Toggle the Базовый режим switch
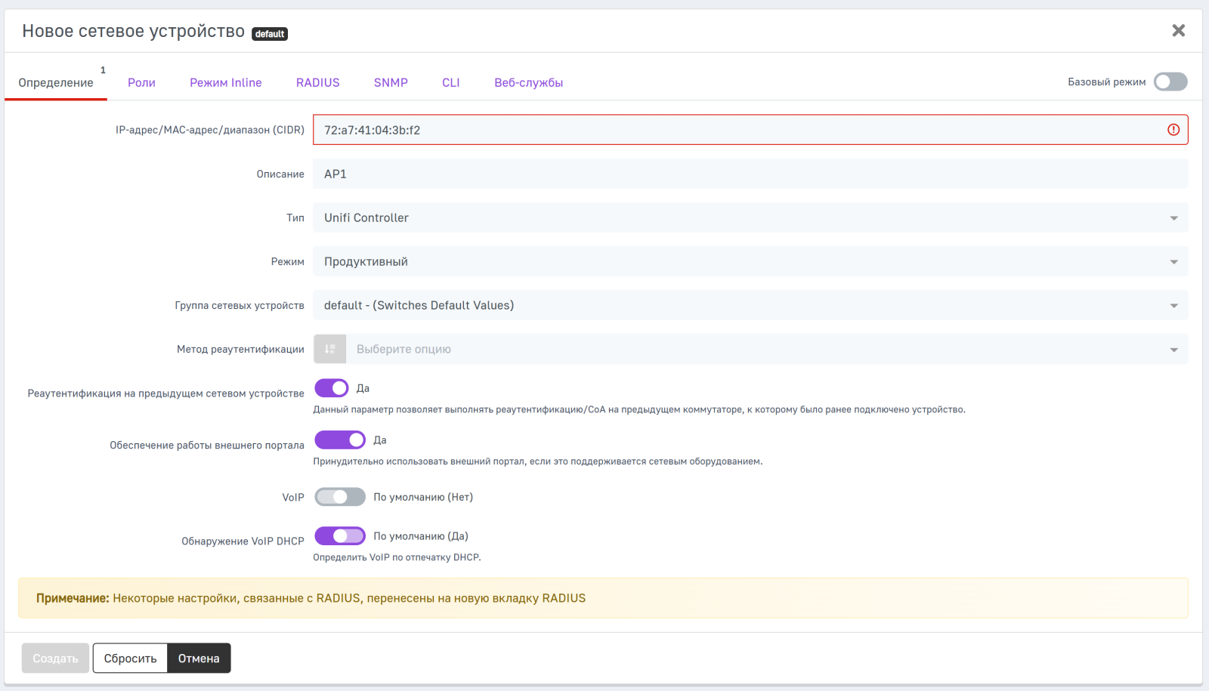 point(1170,82)
